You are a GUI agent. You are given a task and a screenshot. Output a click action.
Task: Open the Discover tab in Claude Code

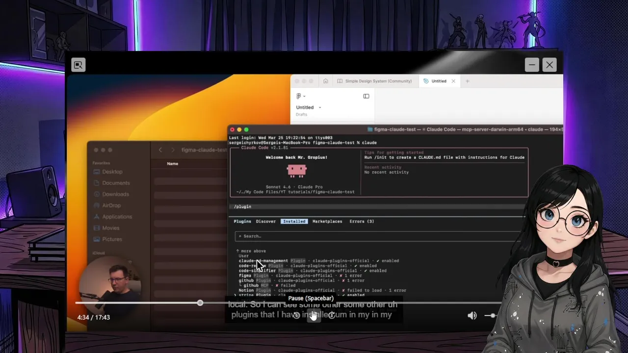tap(266, 221)
